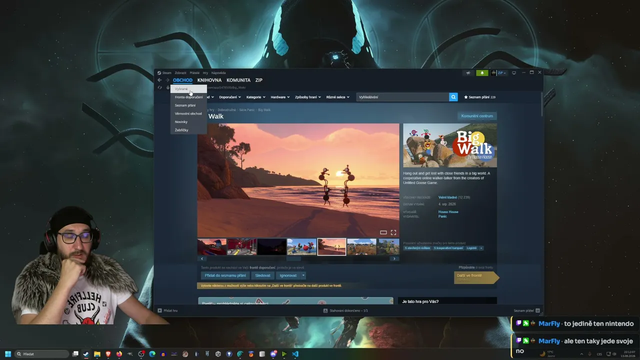Click the Další ve frontě button
The image size is (640, 360).
[475, 277]
